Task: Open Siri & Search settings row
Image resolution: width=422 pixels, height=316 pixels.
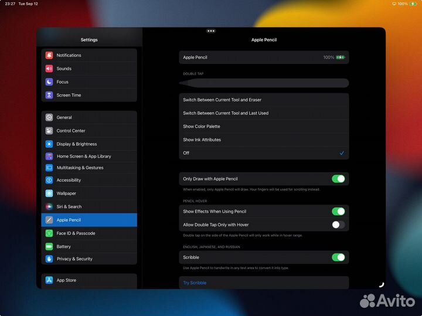Action: tap(89, 207)
